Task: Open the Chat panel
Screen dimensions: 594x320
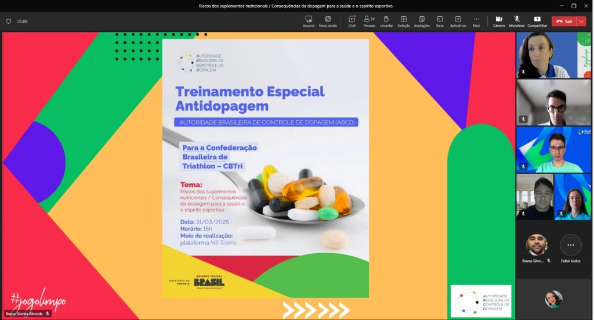Action: click(352, 21)
